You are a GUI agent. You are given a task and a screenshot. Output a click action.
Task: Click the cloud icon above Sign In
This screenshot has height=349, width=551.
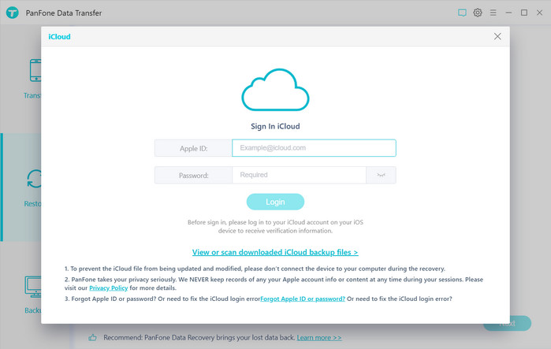click(275, 90)
